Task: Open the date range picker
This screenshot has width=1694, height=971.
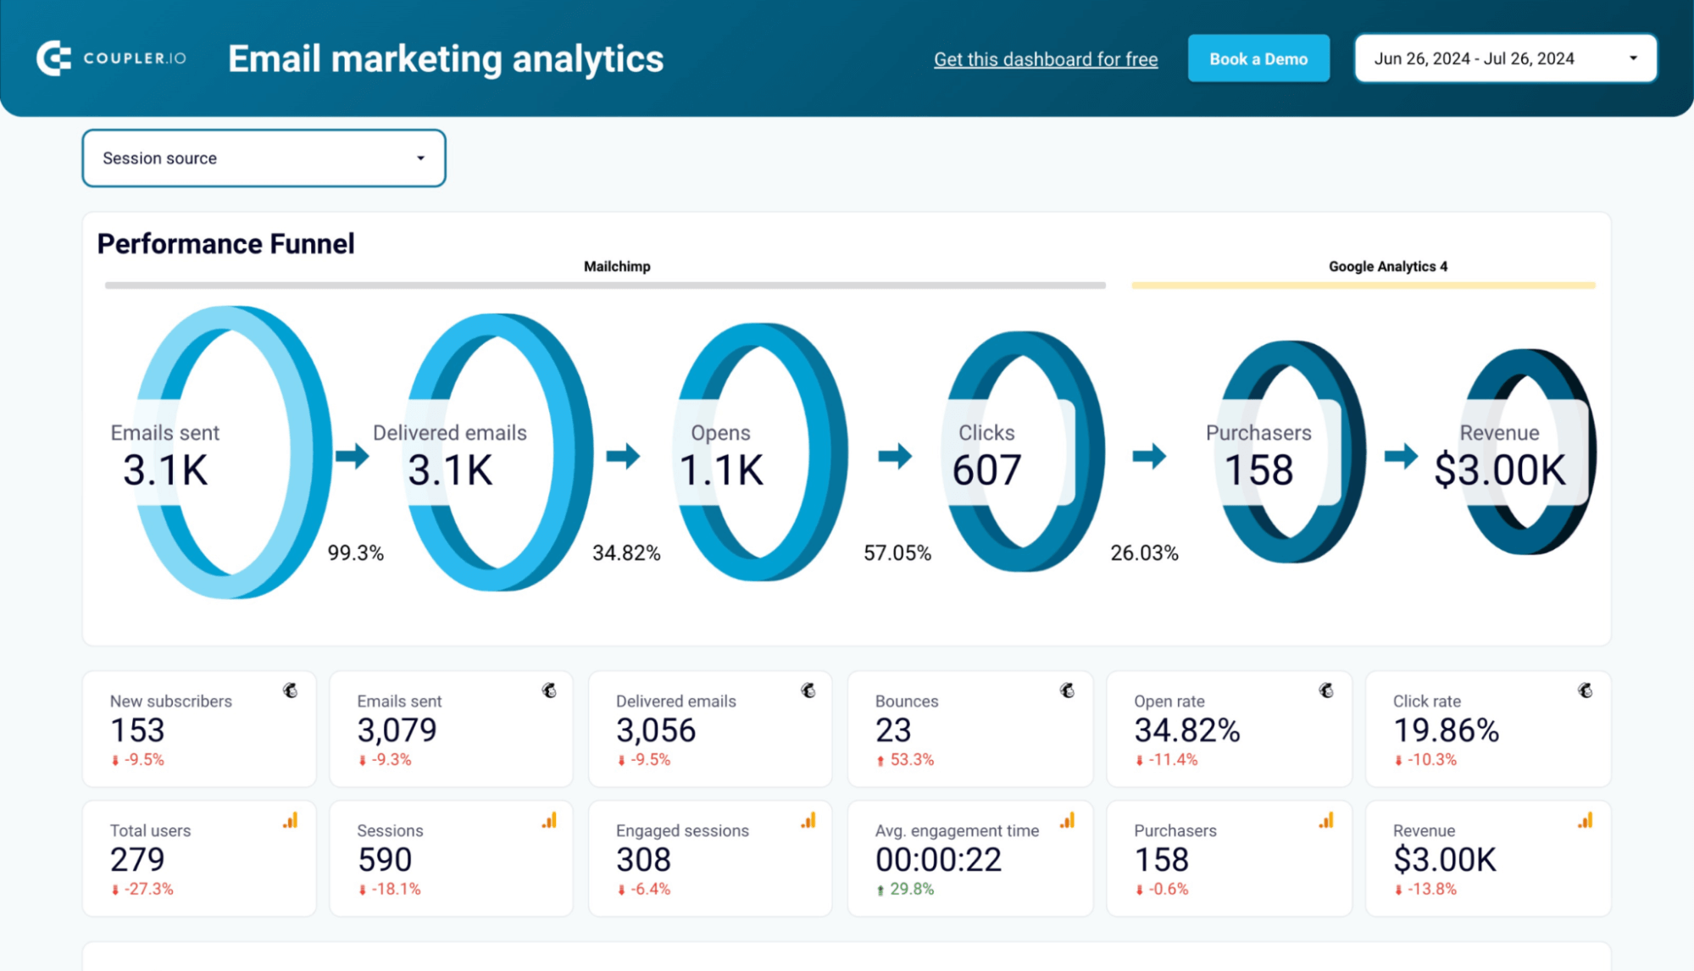Action: 1505,58
